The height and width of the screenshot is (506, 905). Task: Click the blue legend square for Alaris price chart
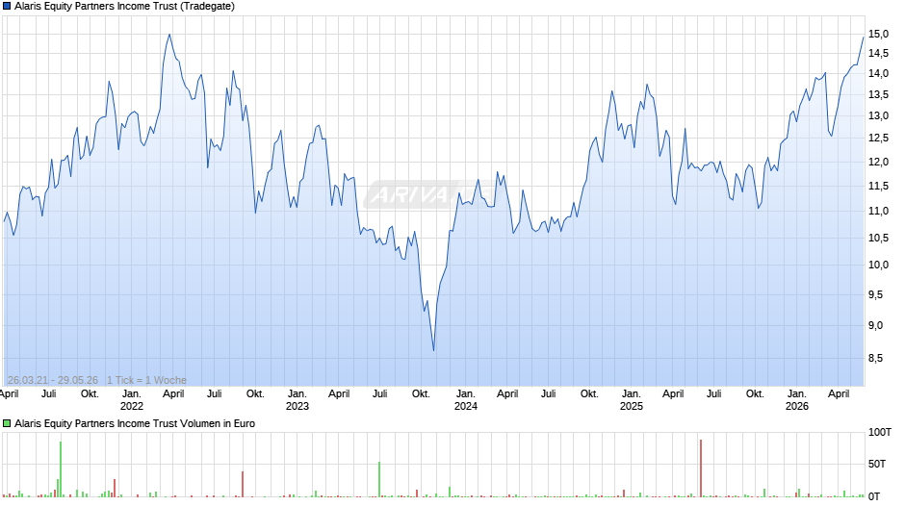point(7,7)
